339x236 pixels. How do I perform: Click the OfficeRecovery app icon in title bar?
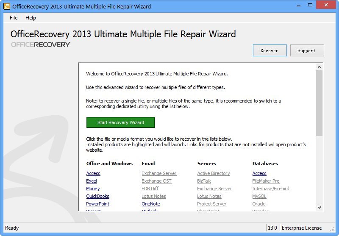pos(7,6)
